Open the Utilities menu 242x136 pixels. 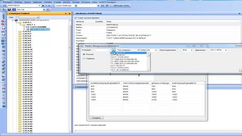coord(48,2)
